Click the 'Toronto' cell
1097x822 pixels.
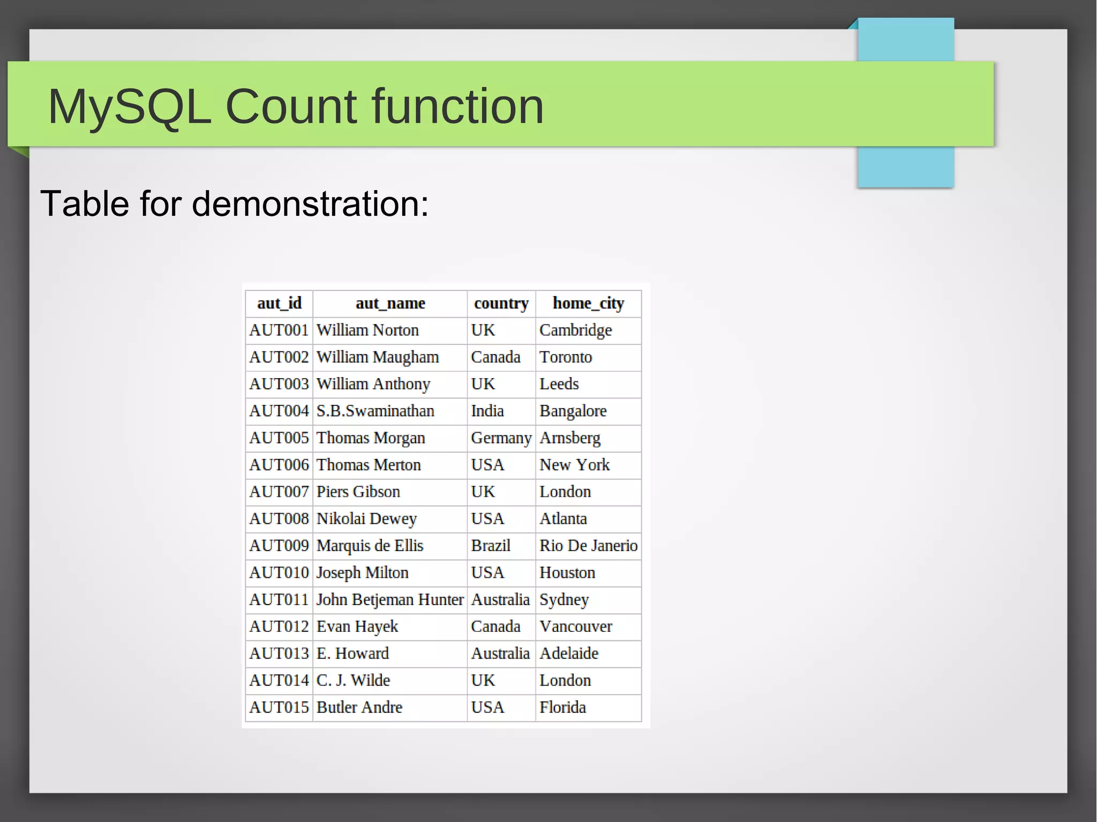click(589, 357)
